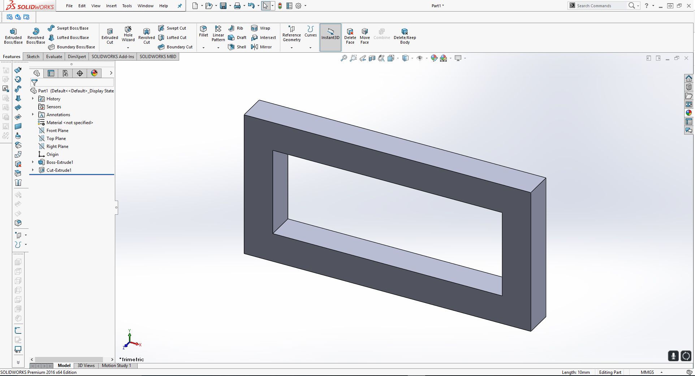This screenshot has width=695, height=376.
Task: Click the Zoom to Fit icon
Action: click(344, 58)
